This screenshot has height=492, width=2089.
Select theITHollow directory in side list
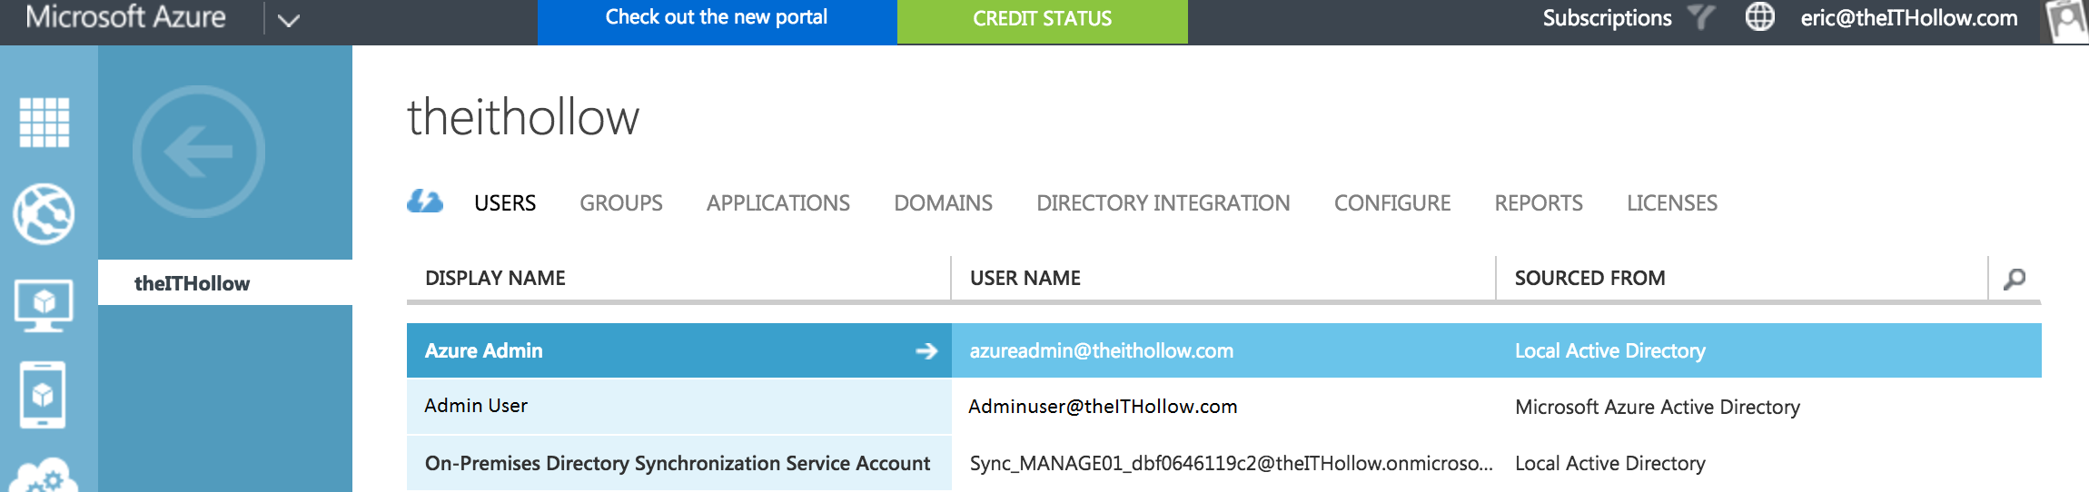[193, 283]
